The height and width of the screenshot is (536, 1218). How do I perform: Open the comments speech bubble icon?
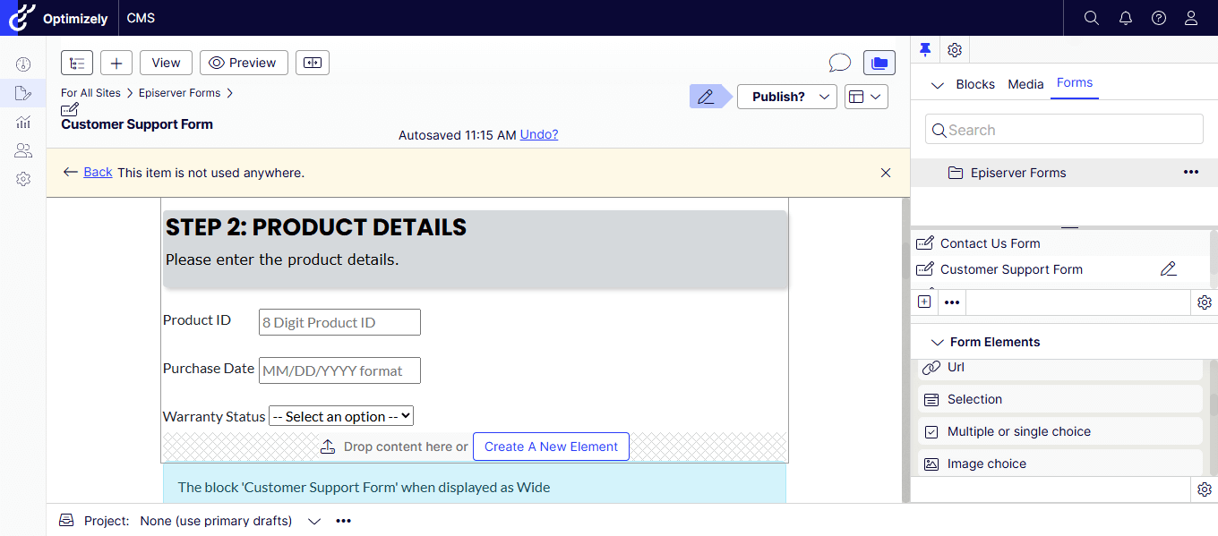(839, 63)
